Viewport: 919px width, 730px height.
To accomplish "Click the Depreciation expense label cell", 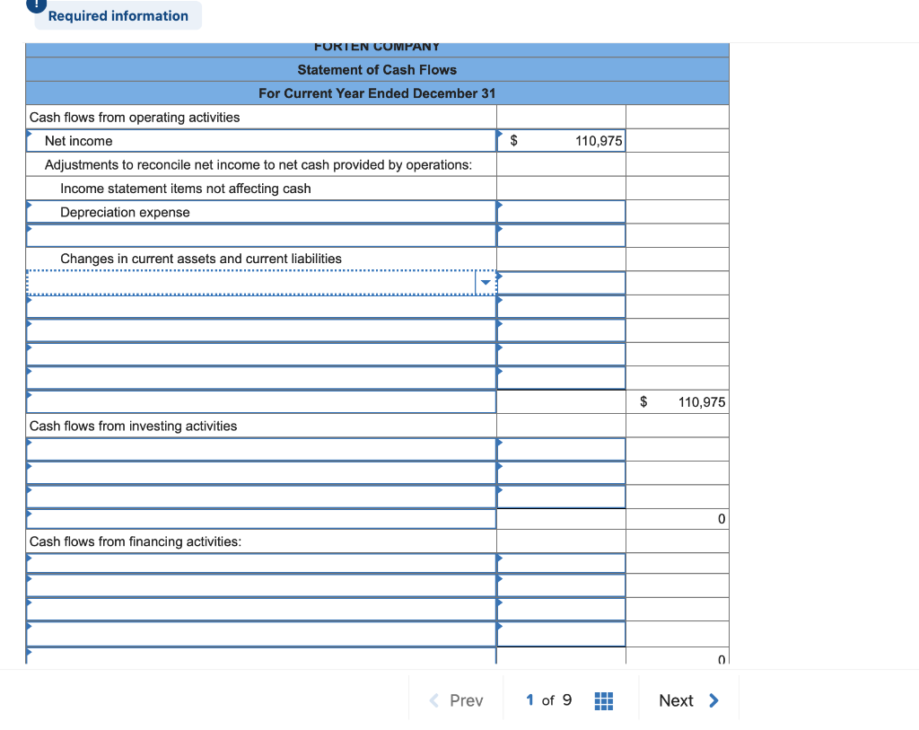I will click(261, 212).
